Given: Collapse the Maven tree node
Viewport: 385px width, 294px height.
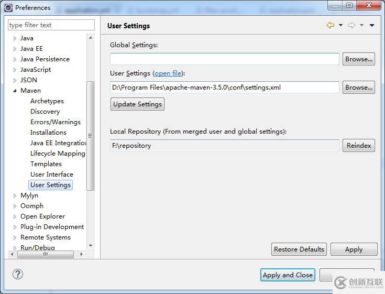Looking at the screenshot, I should (15, 91).
